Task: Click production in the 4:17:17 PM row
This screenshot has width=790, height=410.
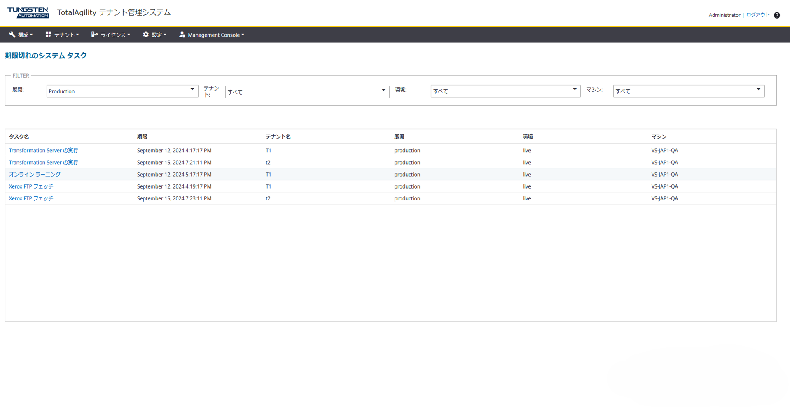Action: (407, 150)
